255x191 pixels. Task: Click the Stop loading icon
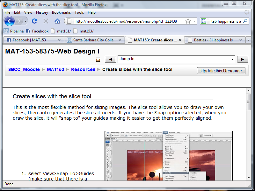(x=45, y=21)
